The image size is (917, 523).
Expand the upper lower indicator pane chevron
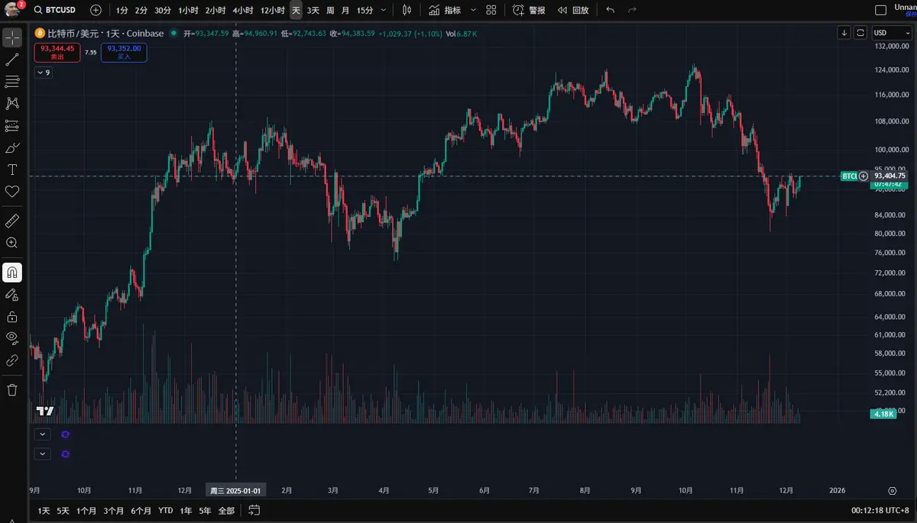click(x=43, y=434)
